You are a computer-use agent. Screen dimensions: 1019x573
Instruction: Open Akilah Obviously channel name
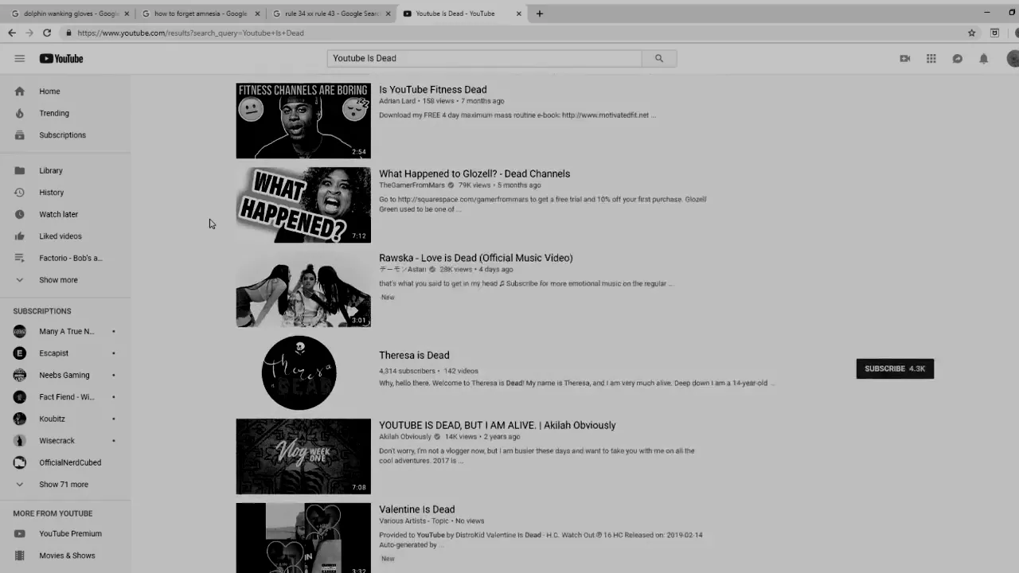point(405,437)
